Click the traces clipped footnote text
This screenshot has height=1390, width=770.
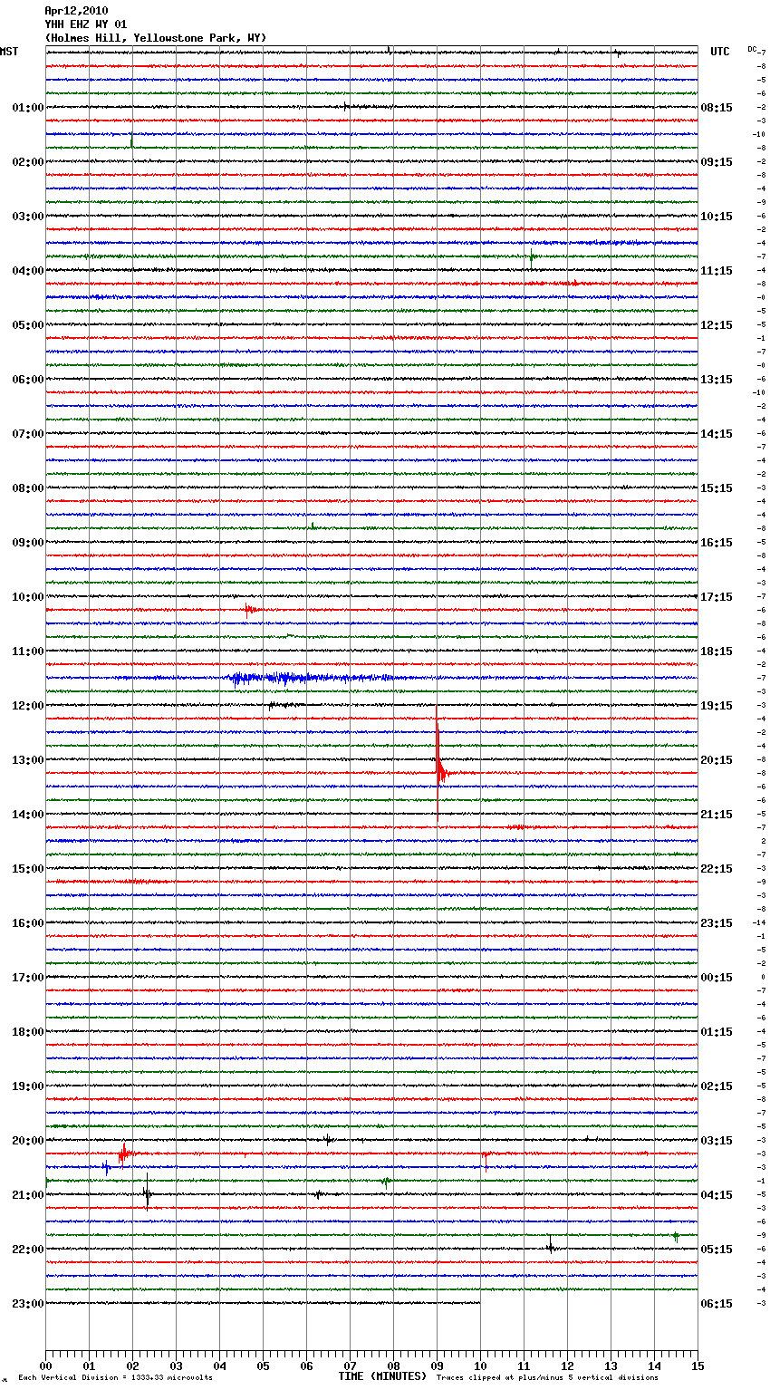(x=547, y=1378)
